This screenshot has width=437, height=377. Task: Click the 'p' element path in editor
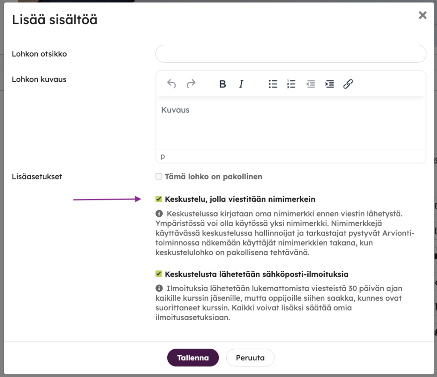pos(163,156)
